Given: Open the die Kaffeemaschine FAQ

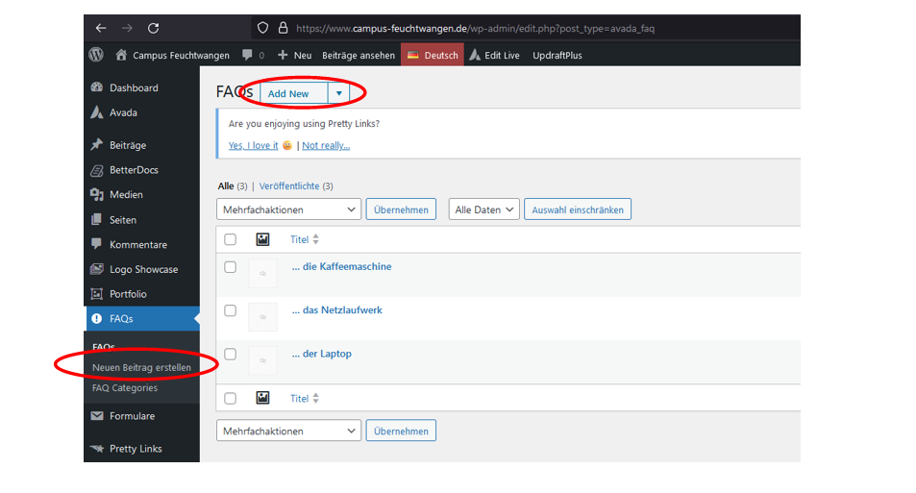Looking at the screenshot, I should [342, 266].
